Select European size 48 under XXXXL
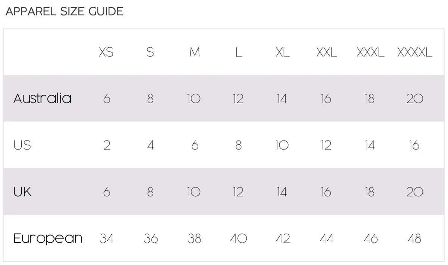This screenshot has height=265, width=448. pos(414,239)
